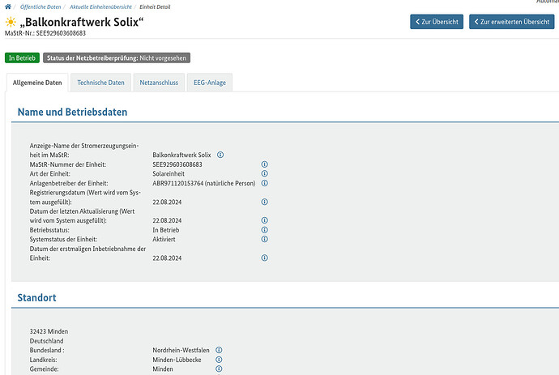Show info icon for erstmaligen Inbetriebnahme date

click(x=265, y=258)
